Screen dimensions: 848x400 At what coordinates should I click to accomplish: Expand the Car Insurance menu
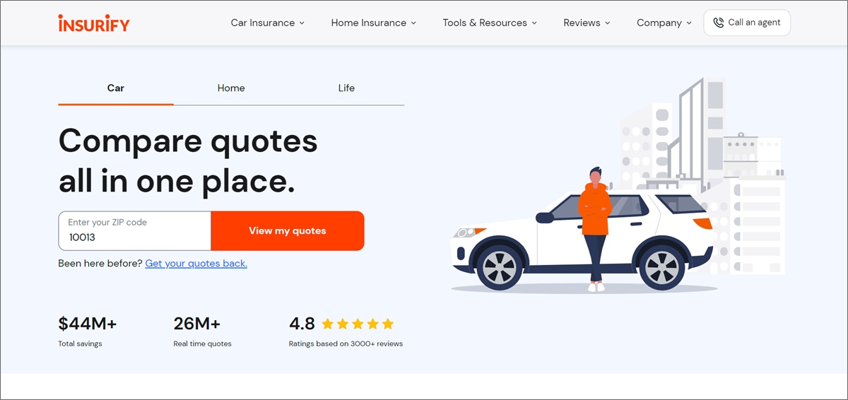point(267,23)
